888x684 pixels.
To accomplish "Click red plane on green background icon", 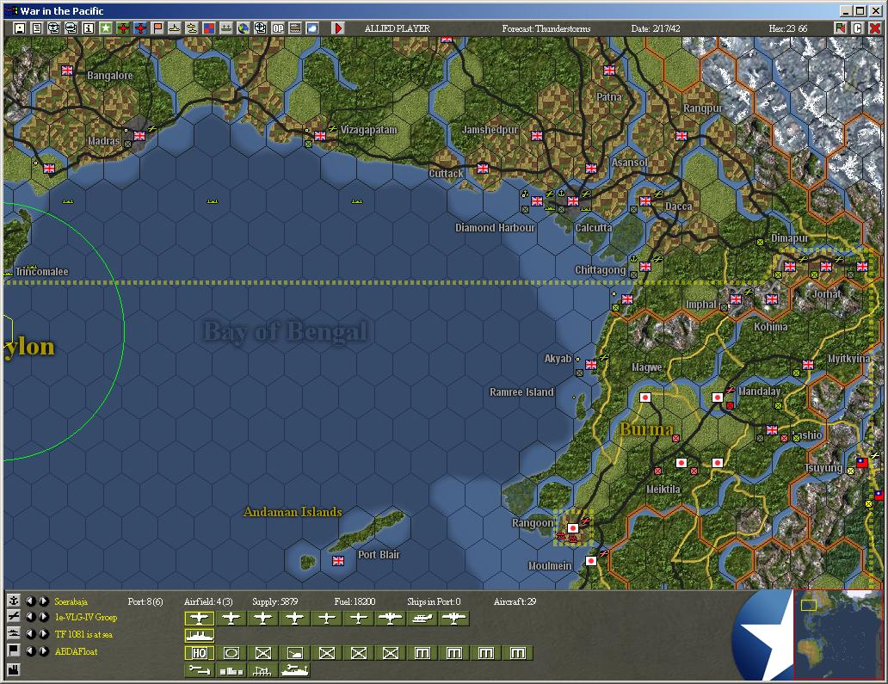I will tap(123, 28).
